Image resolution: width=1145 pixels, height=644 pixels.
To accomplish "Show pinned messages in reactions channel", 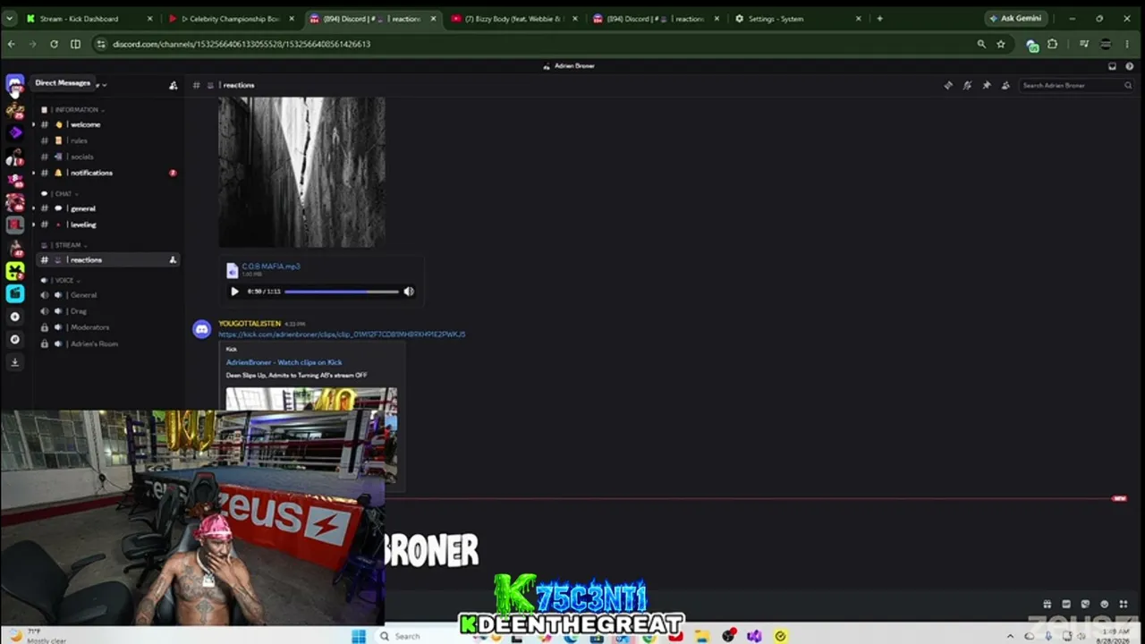I will point(987,85).
